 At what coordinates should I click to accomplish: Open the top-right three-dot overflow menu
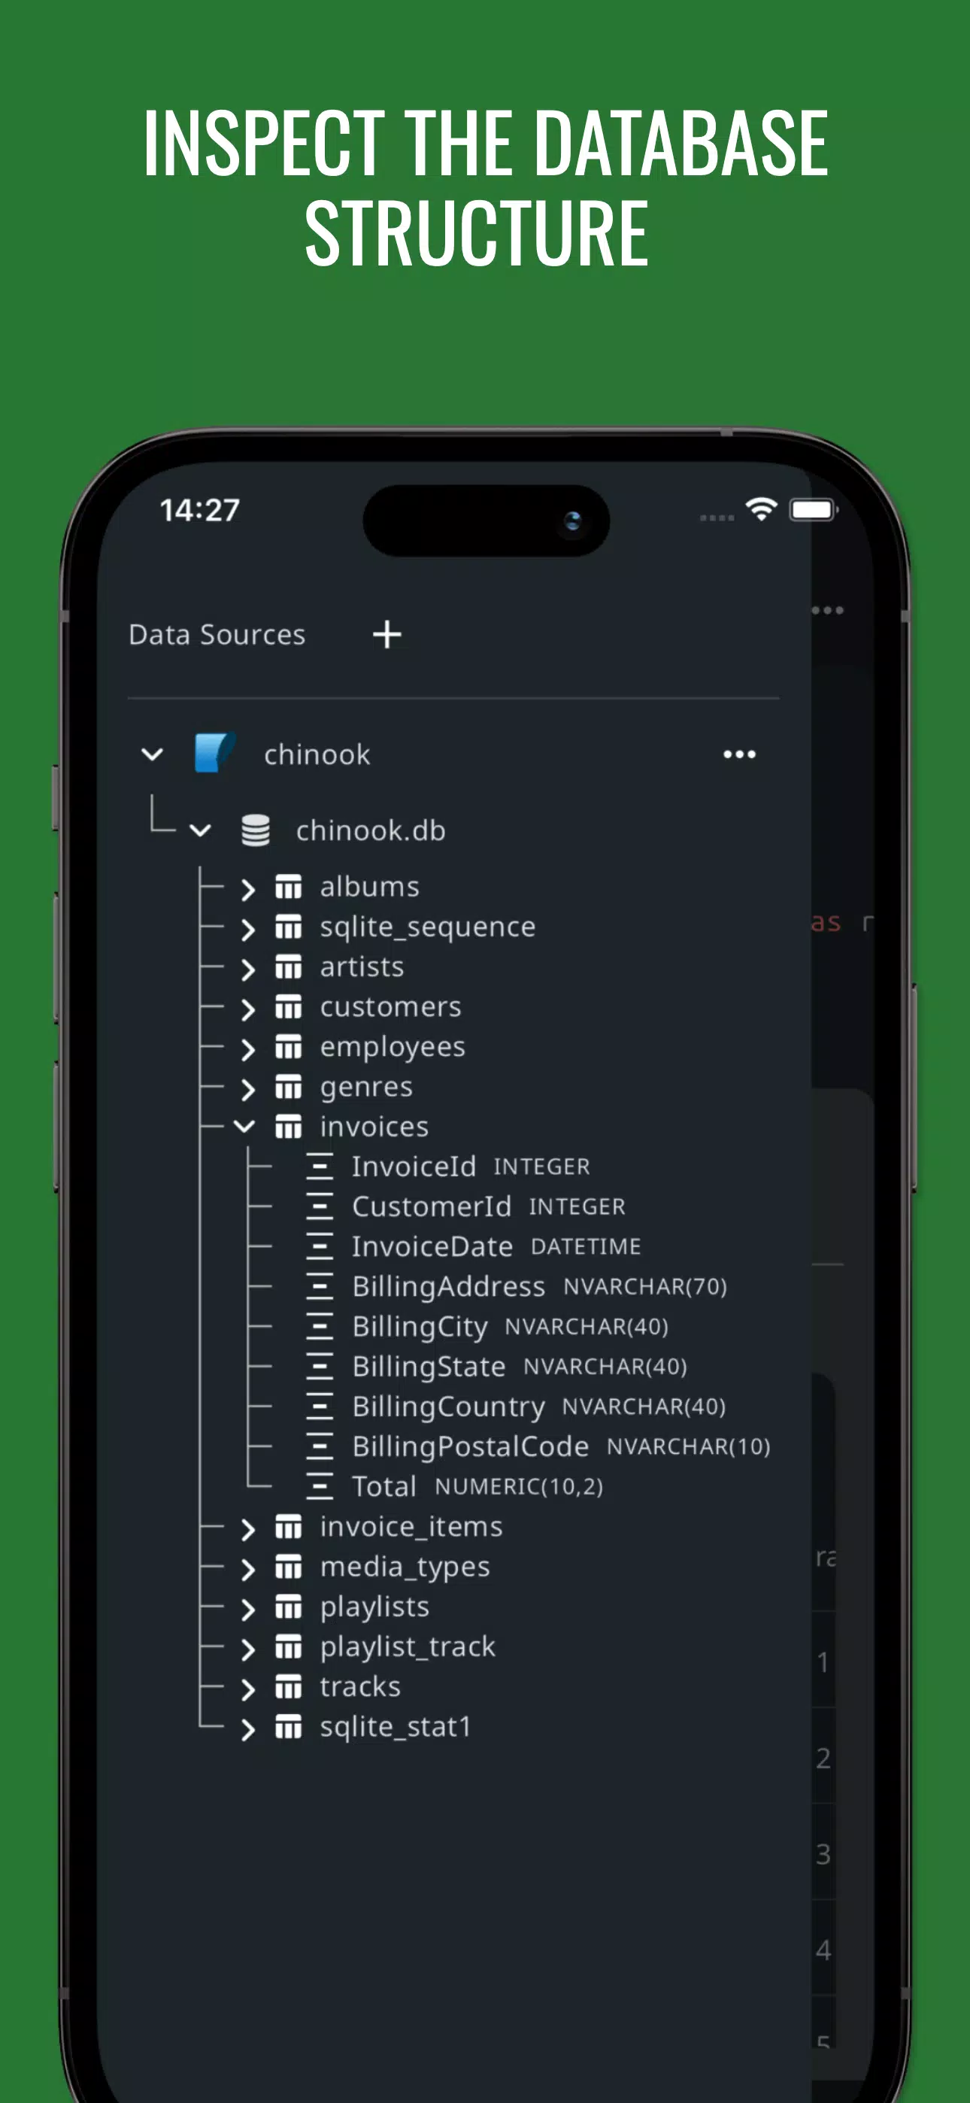pos(827,610)
